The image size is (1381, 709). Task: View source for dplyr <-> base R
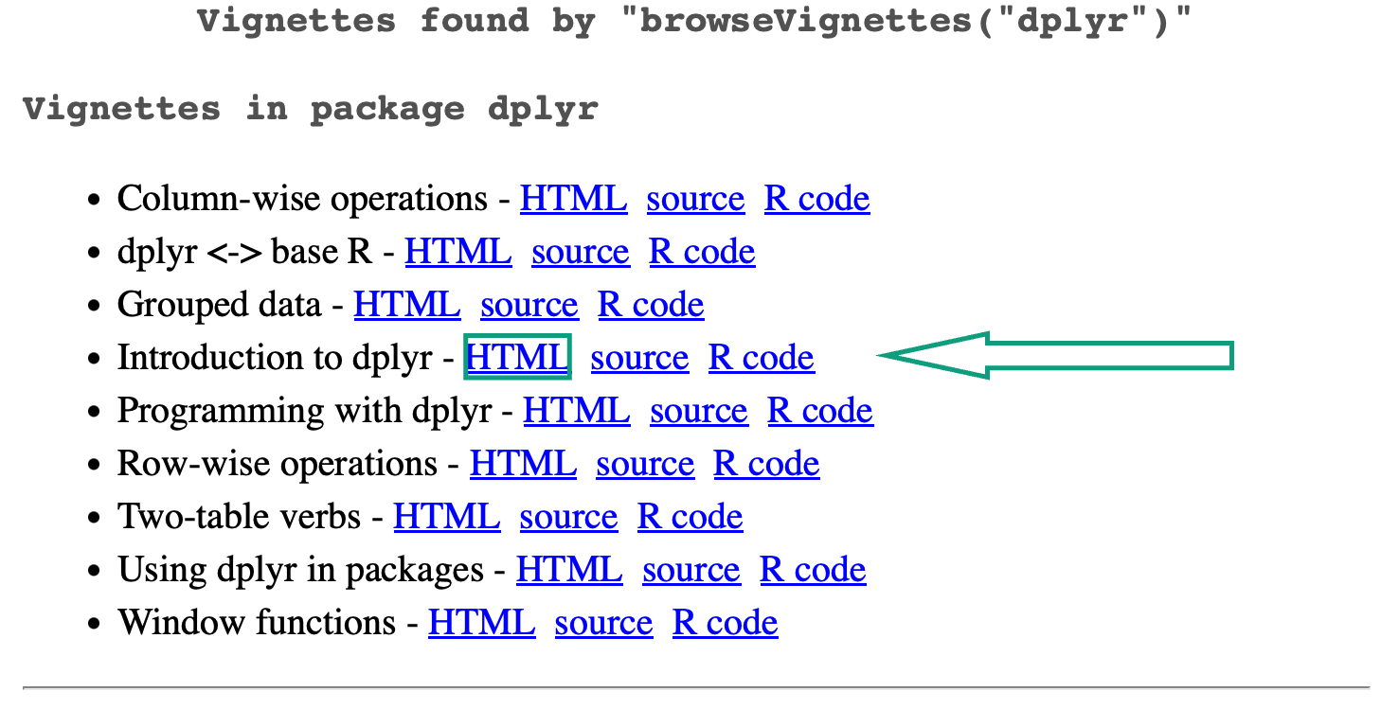pyautogui.click(x=581, y=252)
